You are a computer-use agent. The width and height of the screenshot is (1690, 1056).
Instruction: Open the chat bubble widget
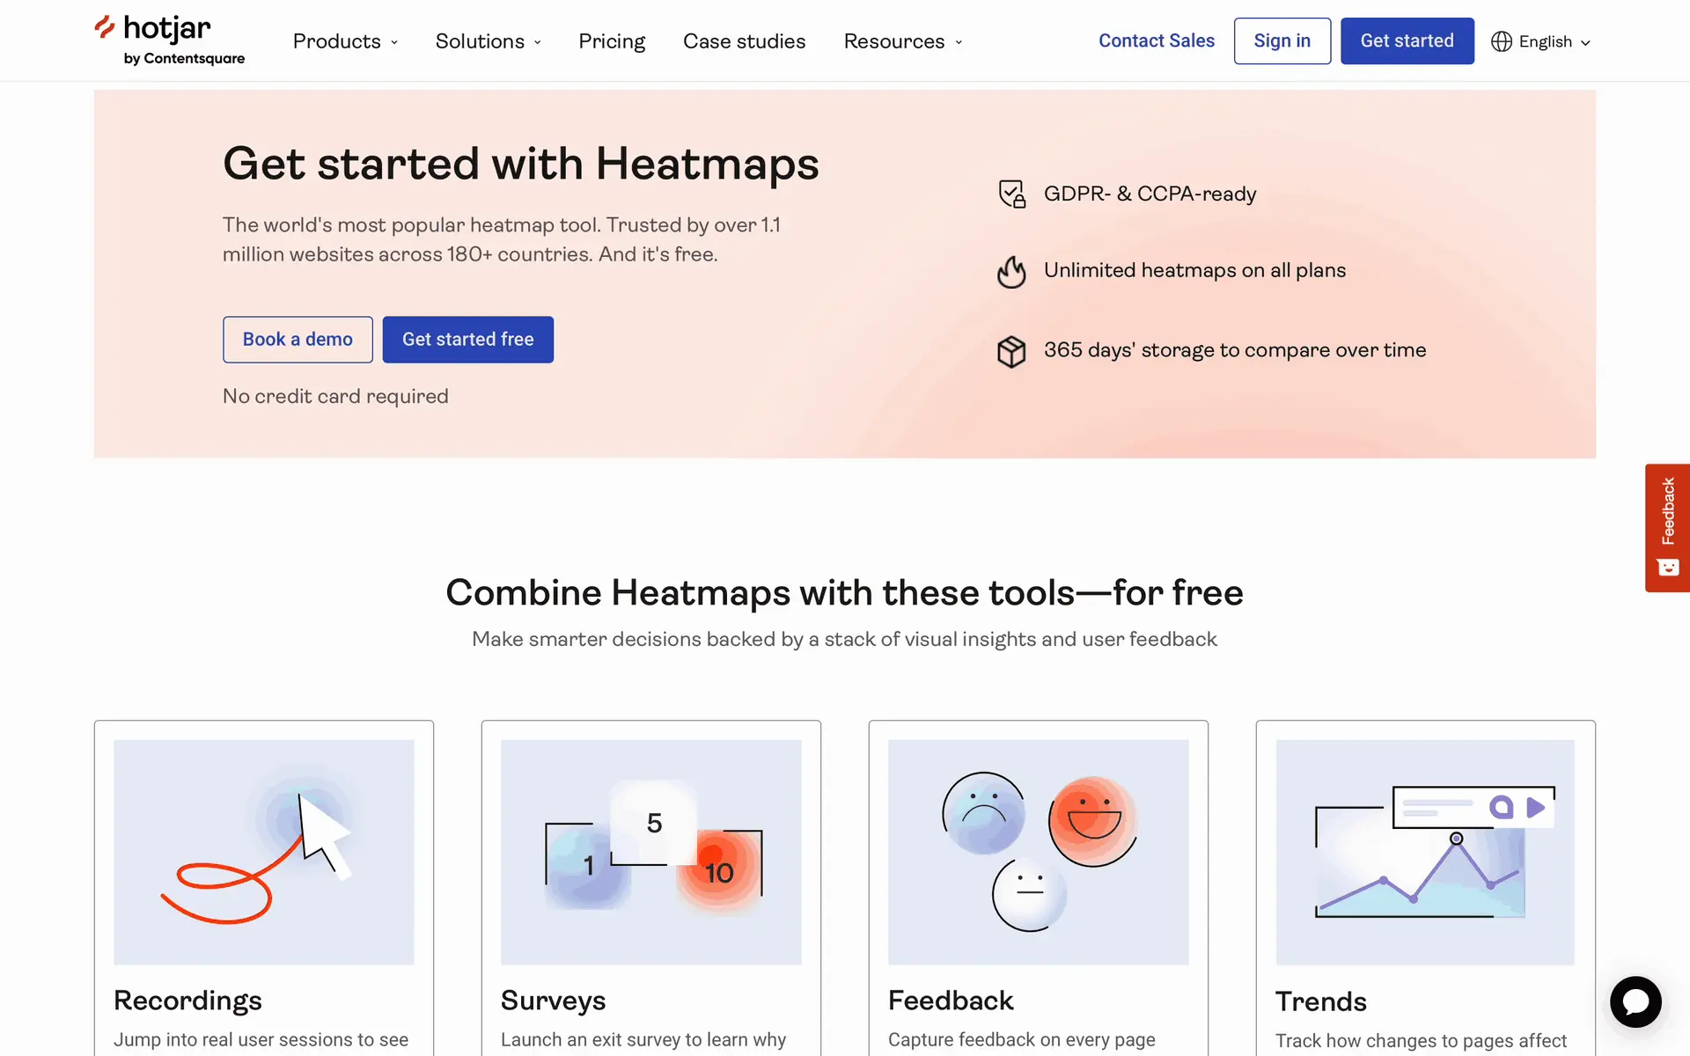pyautogui.click(x=1635, y=1001)
